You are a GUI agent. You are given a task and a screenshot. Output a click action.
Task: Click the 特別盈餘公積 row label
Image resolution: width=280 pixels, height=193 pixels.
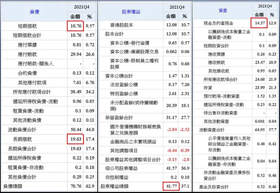point(124,93)
